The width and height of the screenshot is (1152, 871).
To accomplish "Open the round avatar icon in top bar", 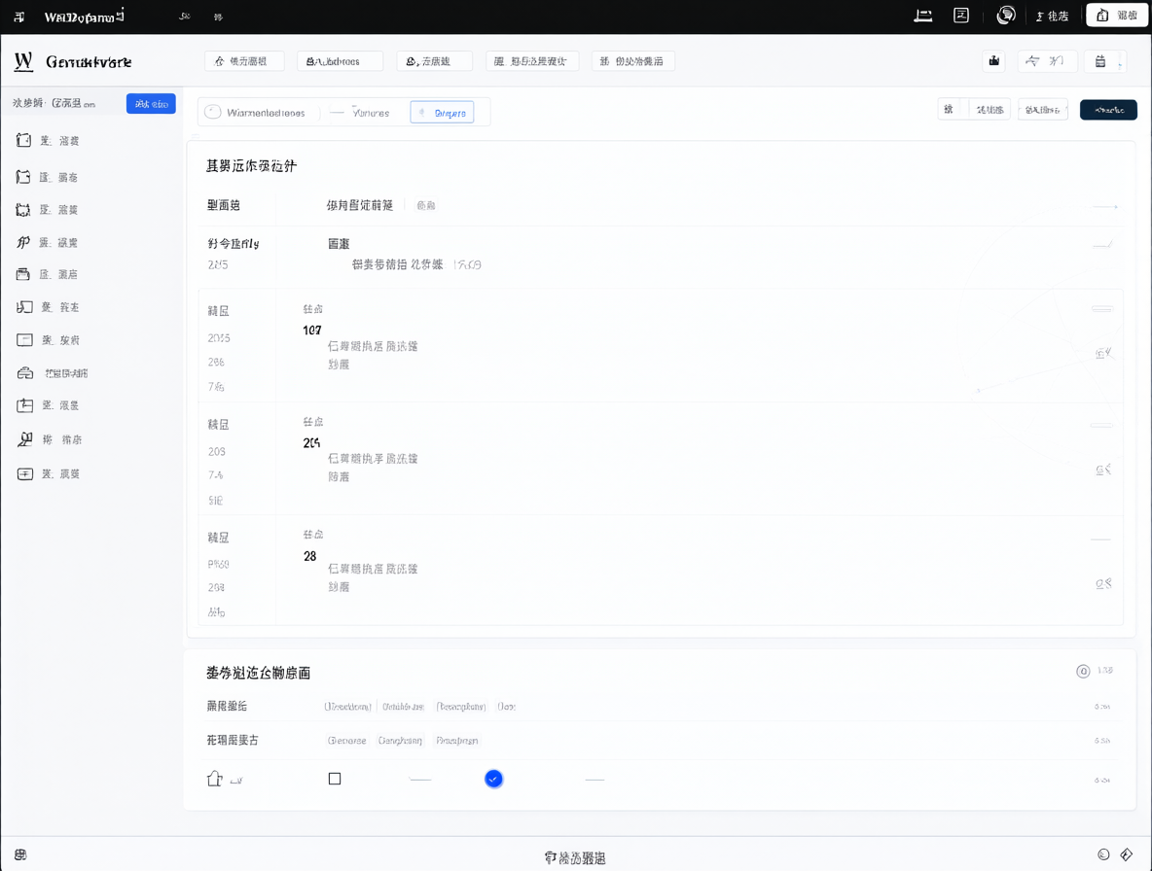I will coord(1006,16).
